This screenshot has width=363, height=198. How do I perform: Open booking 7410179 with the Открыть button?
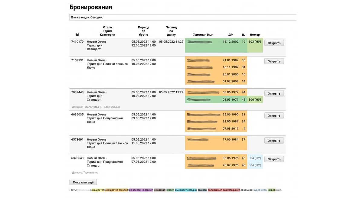(274, 43)
